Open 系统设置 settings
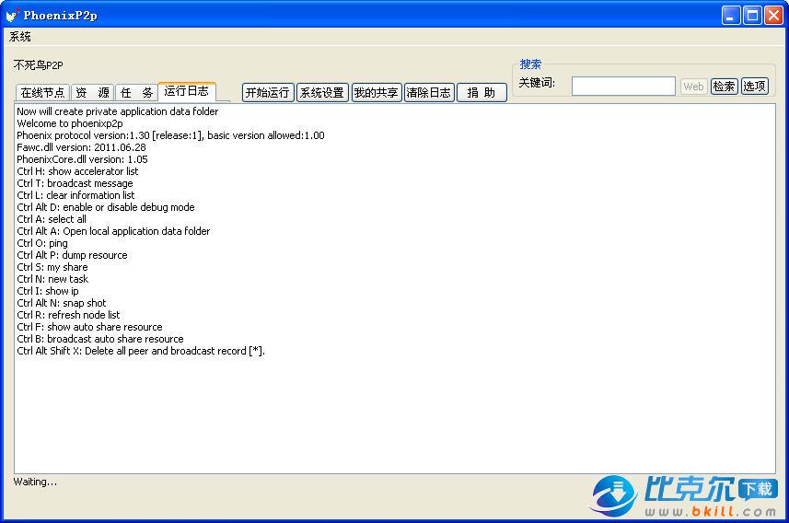Image resolution: width=789 pixels, height=523 pixels. (x=322, y=93)
